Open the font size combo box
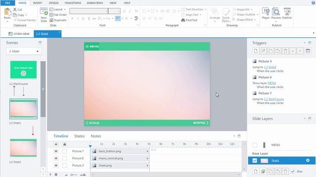Image resolution: width=316 pixels, height=177 pixels. coord(114,11)
